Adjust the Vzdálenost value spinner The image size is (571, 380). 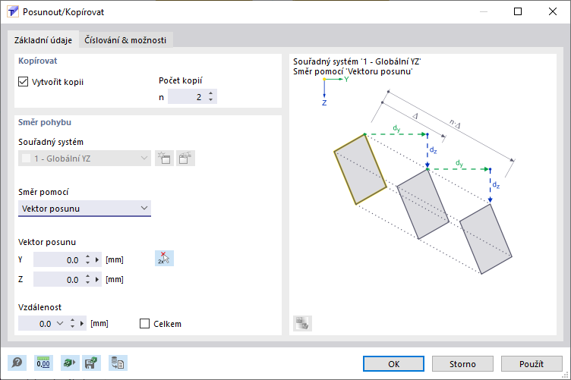(x=72, y=323)
